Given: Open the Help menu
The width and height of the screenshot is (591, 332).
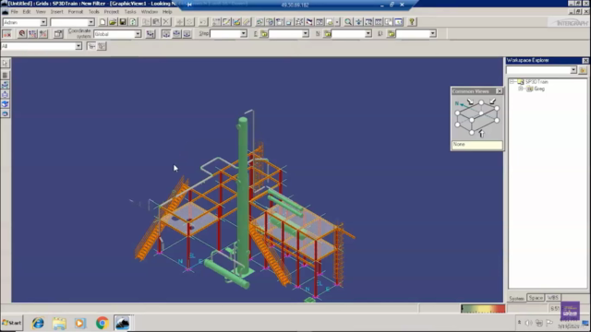Looking at the screenshot, I should pyautogui.click(x=167, y=12).
